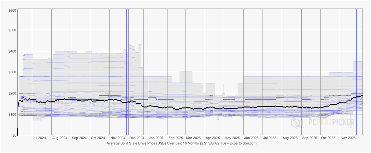
Task: Select the $600 y-axis label
Action: coord(12,10)
